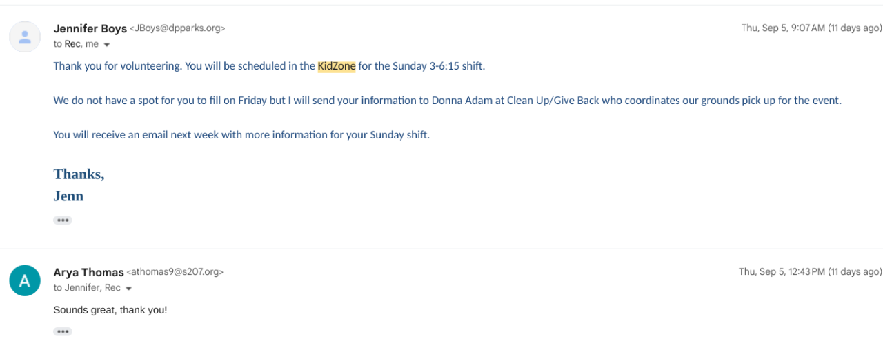Open details arrow beside "to Rec, me"
Viewport: 883px width, 363px height.
(x=107, y=45)
